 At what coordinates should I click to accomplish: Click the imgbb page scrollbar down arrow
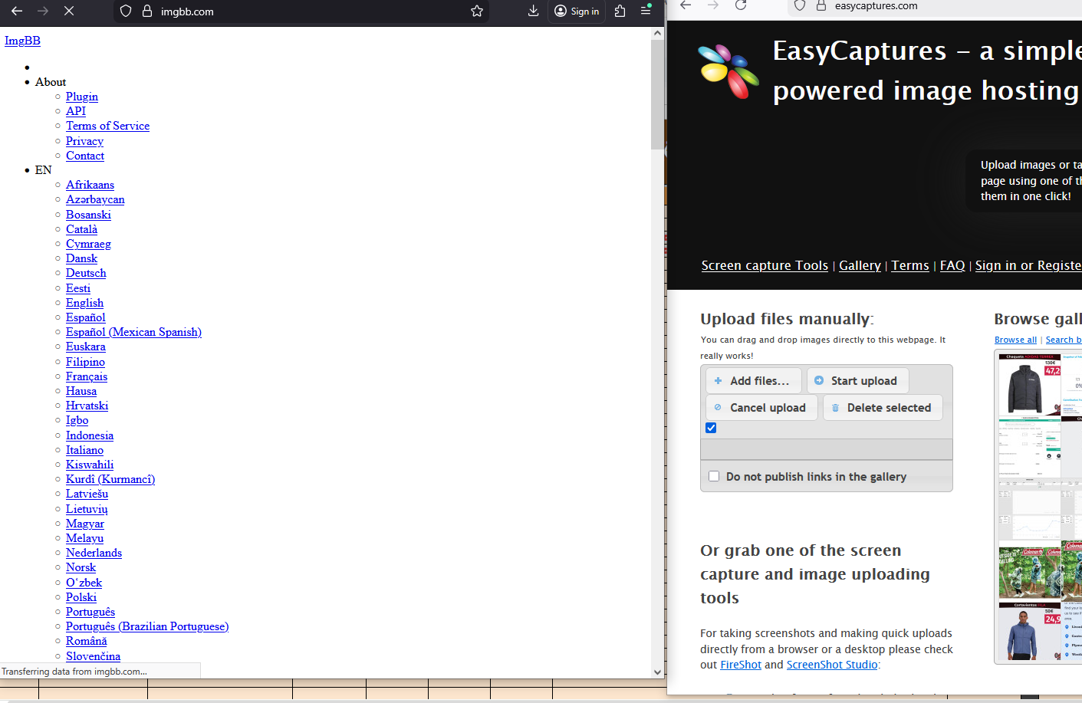657,672
